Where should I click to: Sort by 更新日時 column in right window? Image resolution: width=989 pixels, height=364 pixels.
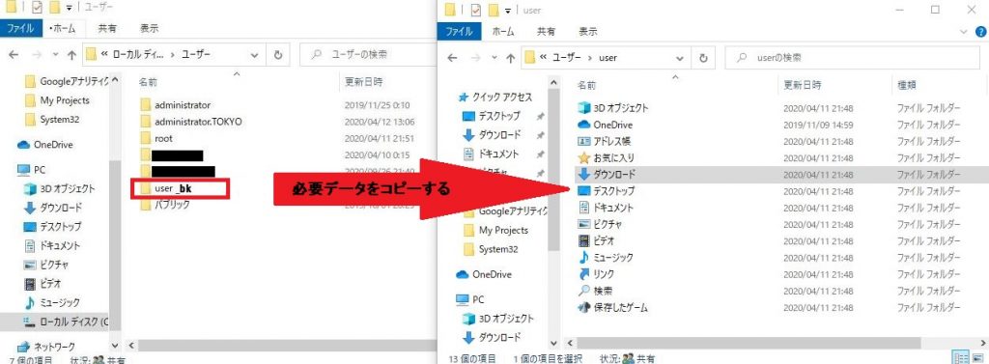coord(803,85)
